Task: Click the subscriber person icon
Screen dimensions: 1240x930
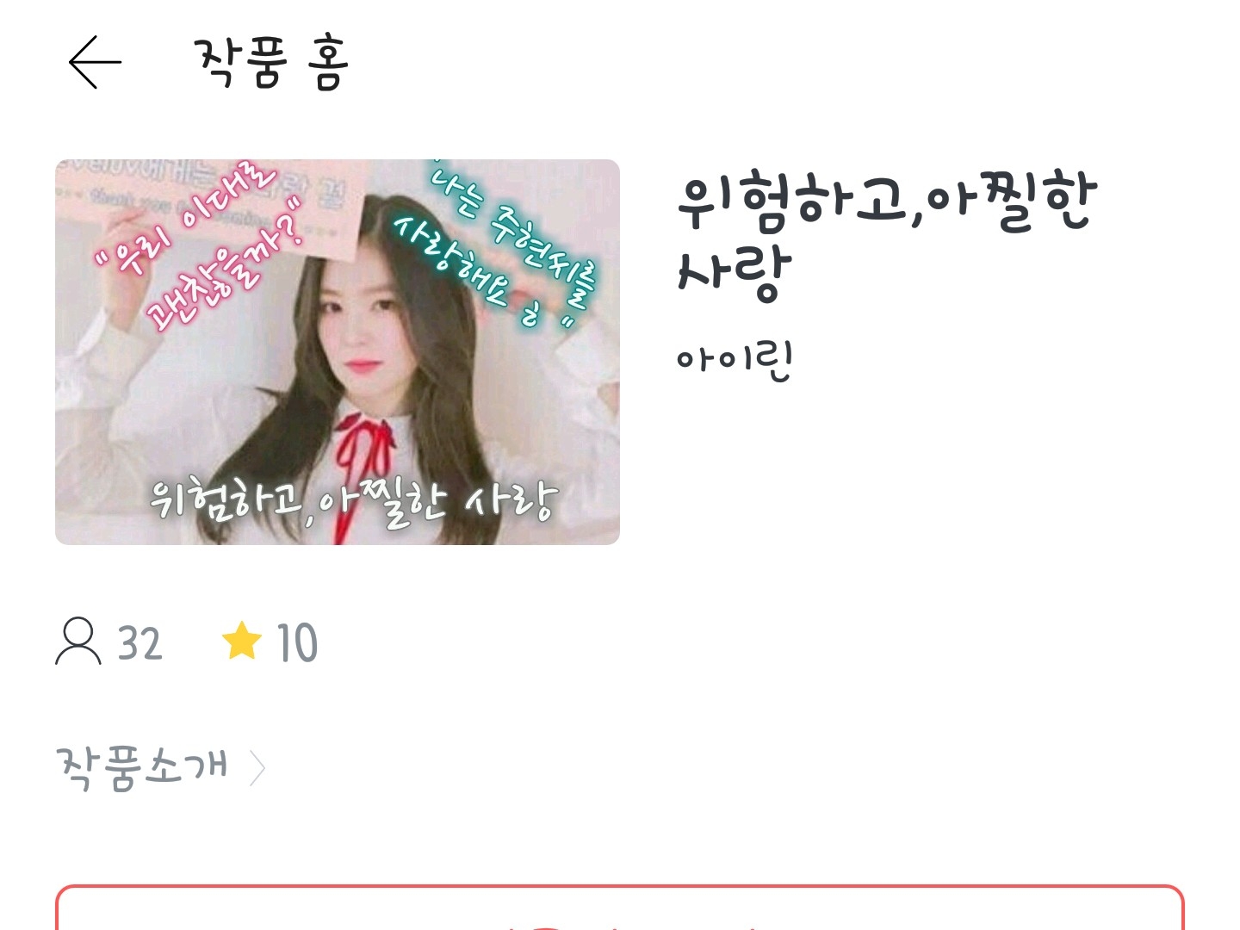Action: coord(78,642)
